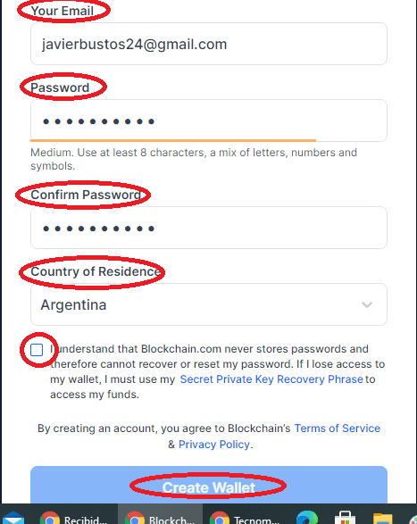The height and width of the screenshot is (524, 417).
Task: Open the Argentina country dropdown
Action: (x=209, y=304)
